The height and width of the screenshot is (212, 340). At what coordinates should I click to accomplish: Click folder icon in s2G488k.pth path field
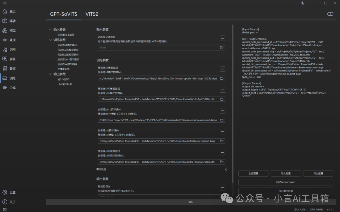tap(222, 99)
